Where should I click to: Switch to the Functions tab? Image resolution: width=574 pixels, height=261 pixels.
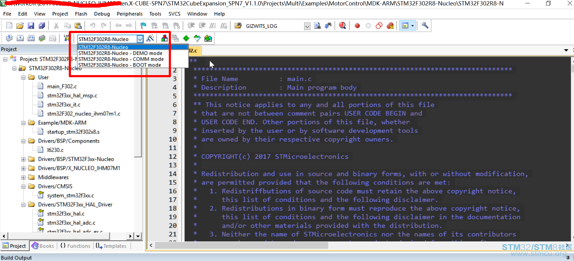click(x=75, y=246)
